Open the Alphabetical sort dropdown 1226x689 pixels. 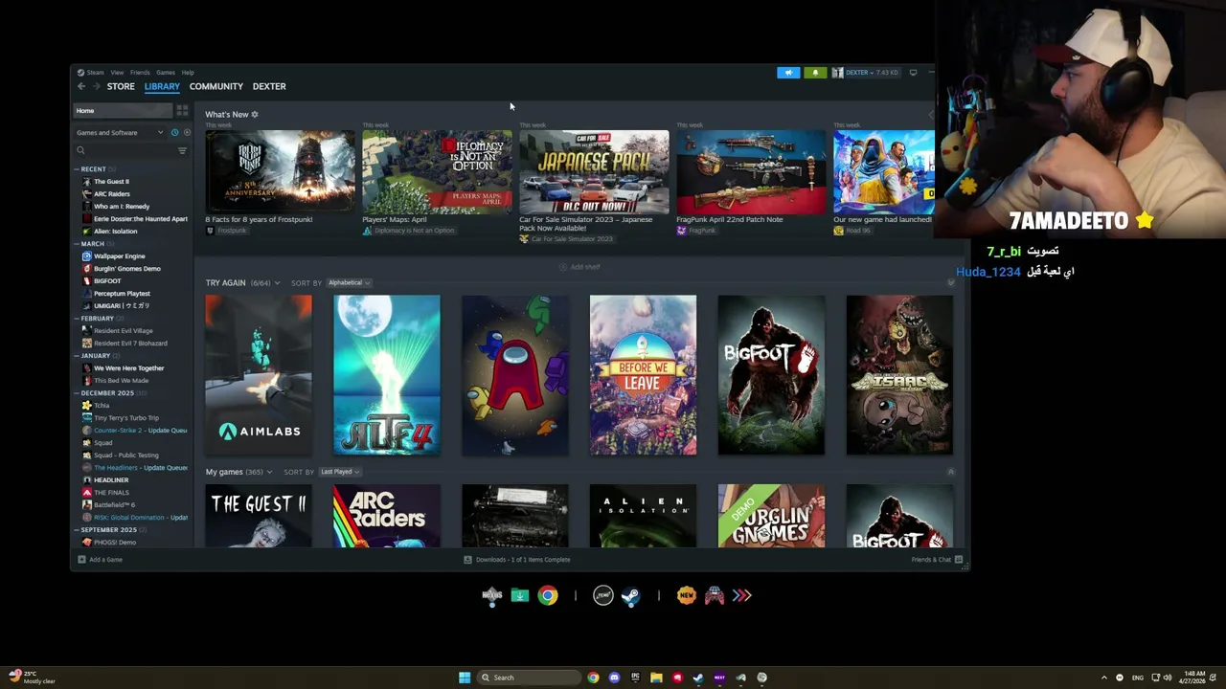point(349,282)
